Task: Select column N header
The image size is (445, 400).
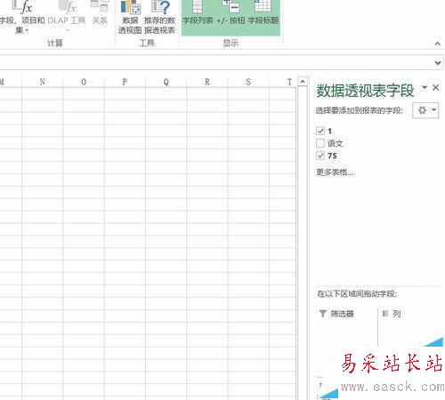Action: (43, 82)
